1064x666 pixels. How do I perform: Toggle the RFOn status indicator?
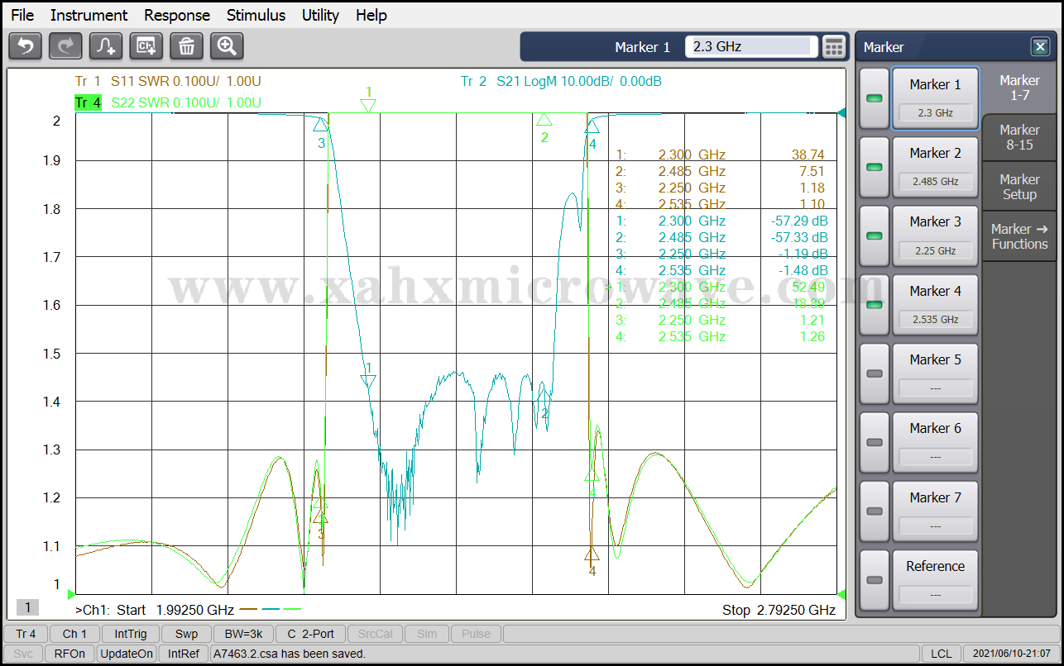point(69,654)
